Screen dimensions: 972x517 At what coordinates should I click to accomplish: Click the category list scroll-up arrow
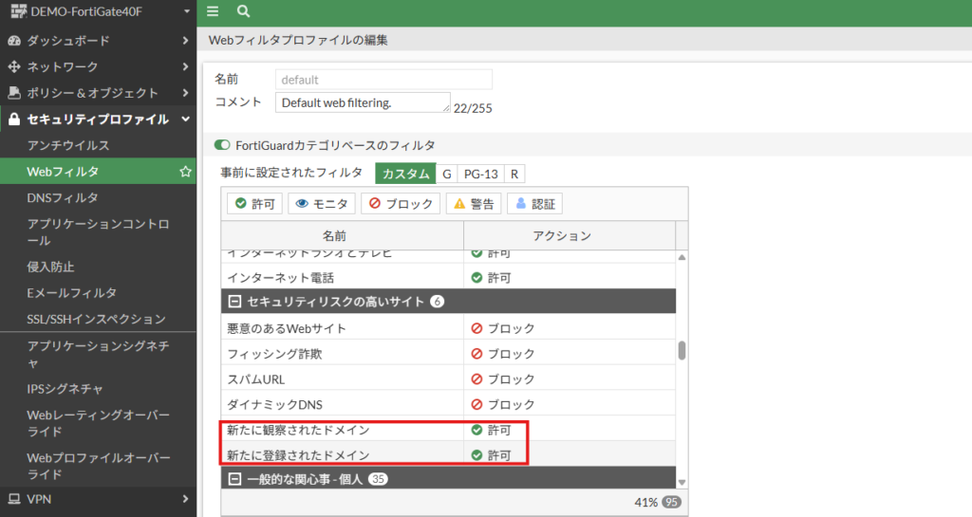682,257
